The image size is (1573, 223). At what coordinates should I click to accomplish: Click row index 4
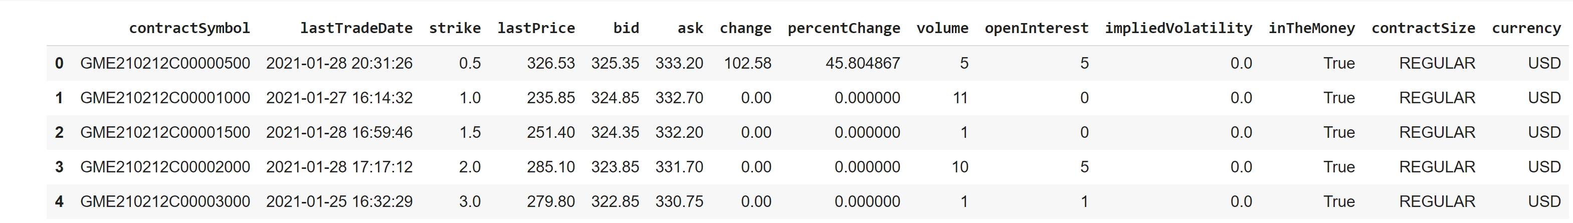click(59, 201)
